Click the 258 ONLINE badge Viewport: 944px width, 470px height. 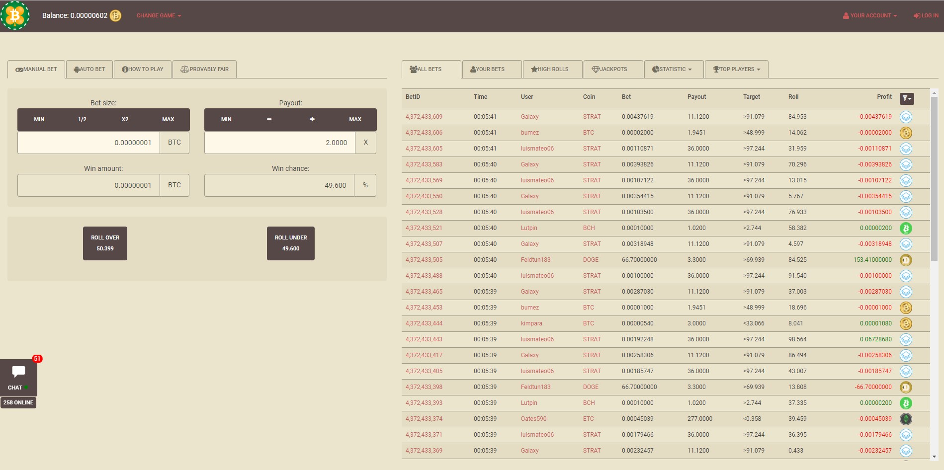pyautogui.click(x=18, y=402)
